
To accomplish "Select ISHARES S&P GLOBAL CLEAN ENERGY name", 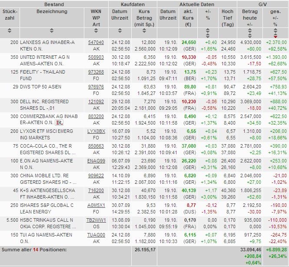I will (47, 208).
